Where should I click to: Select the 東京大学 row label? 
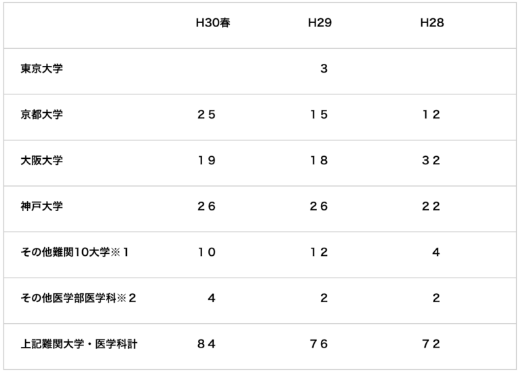[x=41, y=69]
